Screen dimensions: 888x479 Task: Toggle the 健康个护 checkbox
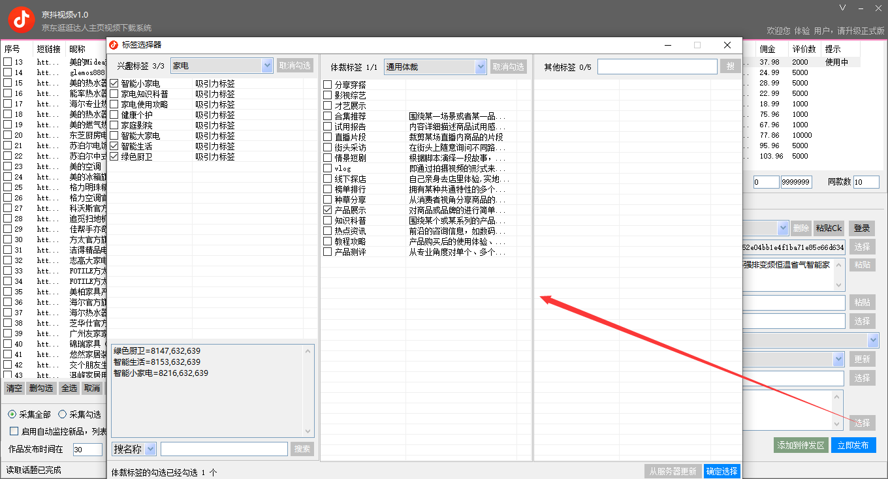tap(114, 115)
